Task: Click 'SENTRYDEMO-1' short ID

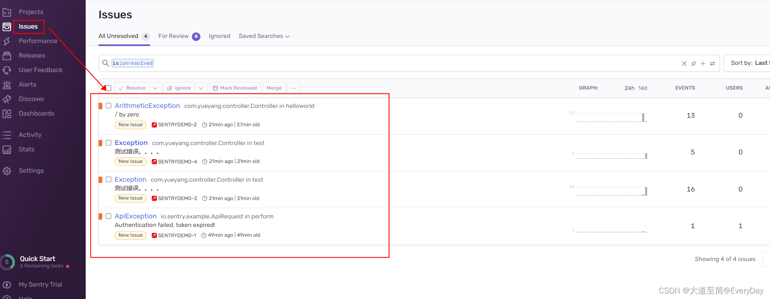Action: coord(177,235)
